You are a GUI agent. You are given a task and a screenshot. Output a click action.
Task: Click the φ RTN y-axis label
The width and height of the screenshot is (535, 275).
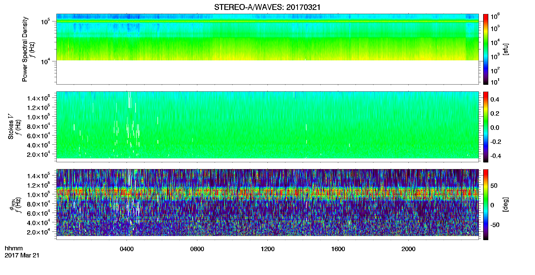click(x=11, y=204)
